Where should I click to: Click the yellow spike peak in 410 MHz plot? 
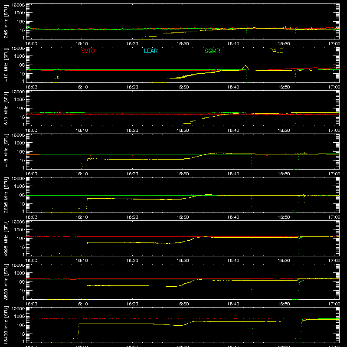point(245,65)
